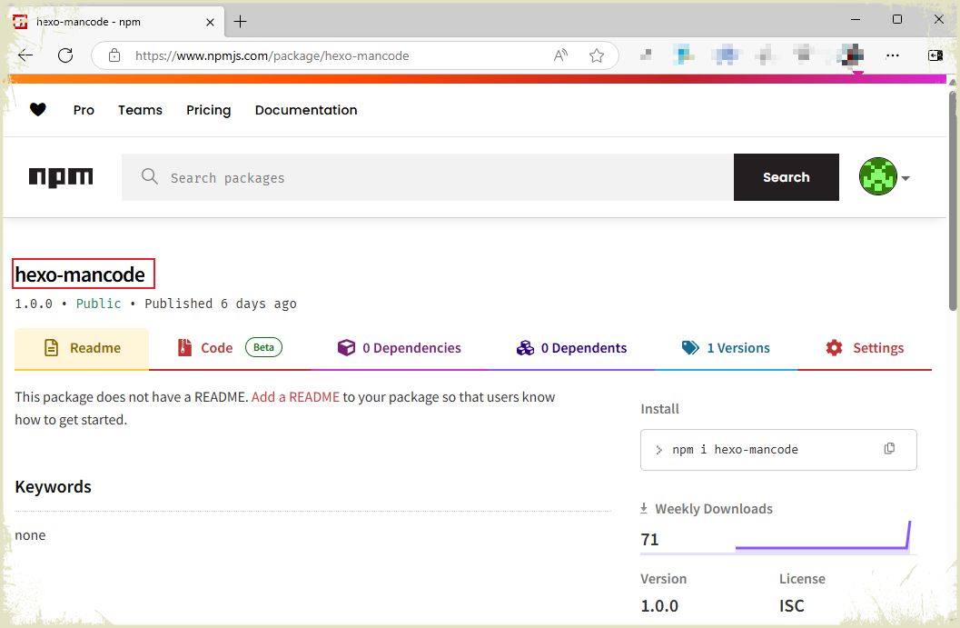This screenshot has height=628, width=960.
Task: Click the Add a README link
Action: (x=295, y=397)
